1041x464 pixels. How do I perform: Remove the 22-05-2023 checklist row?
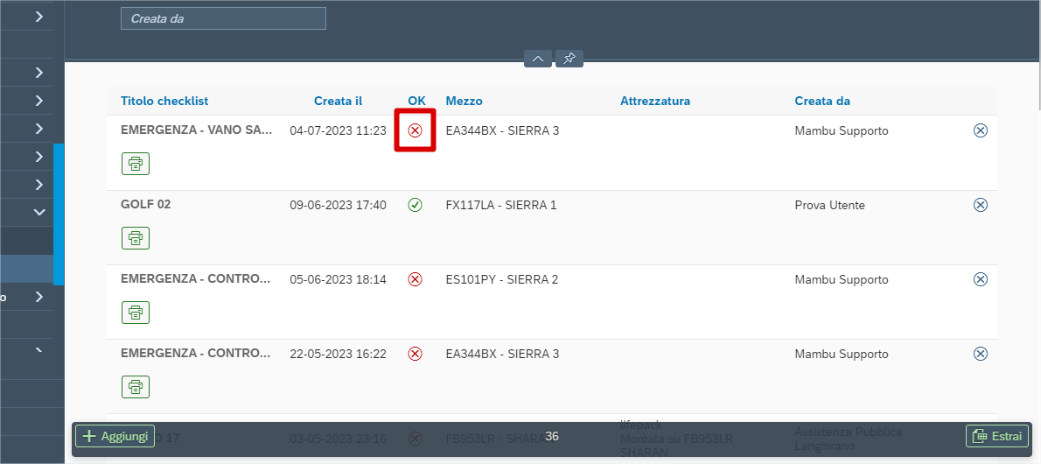981,354
